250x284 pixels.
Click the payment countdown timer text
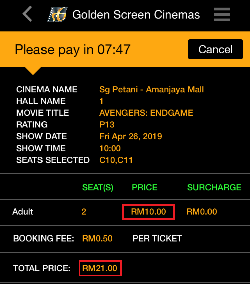pos(73,50)
